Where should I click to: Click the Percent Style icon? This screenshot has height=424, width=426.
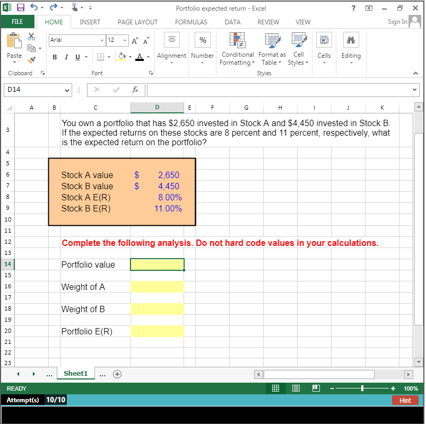pos(202,40)
